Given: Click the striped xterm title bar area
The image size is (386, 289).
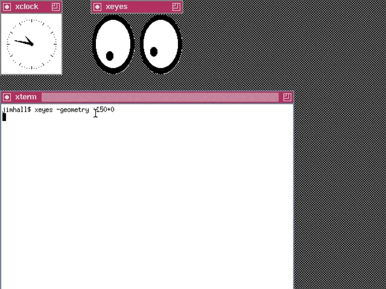Looking at the screenshot, I should (160, 97).
